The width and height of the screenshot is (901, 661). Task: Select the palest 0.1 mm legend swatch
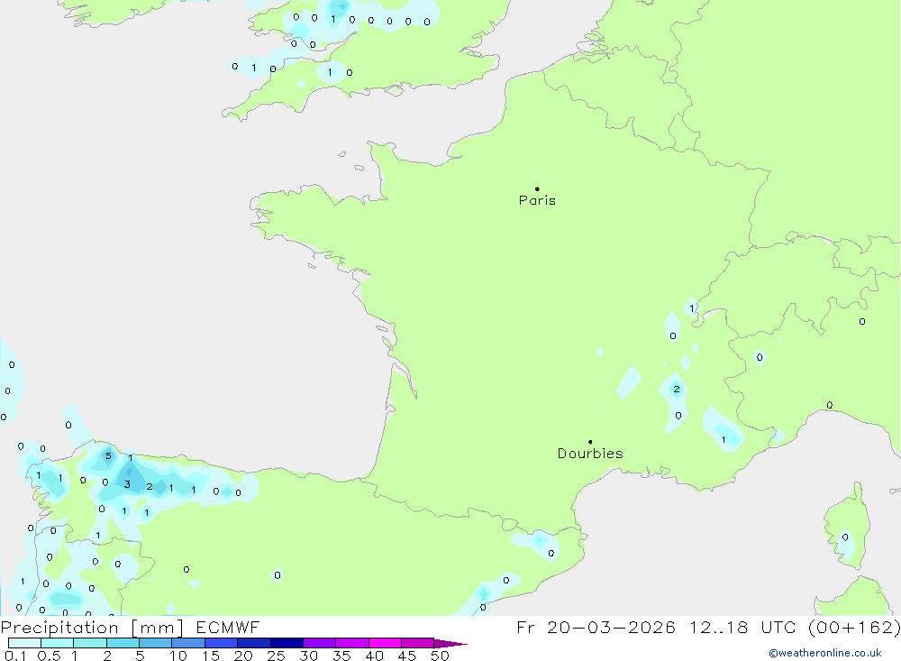(24, 643)
